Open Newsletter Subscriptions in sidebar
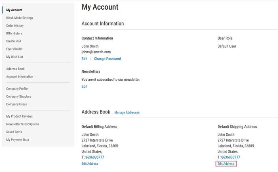This screenshot has height=172, width=278. point(23,124)
